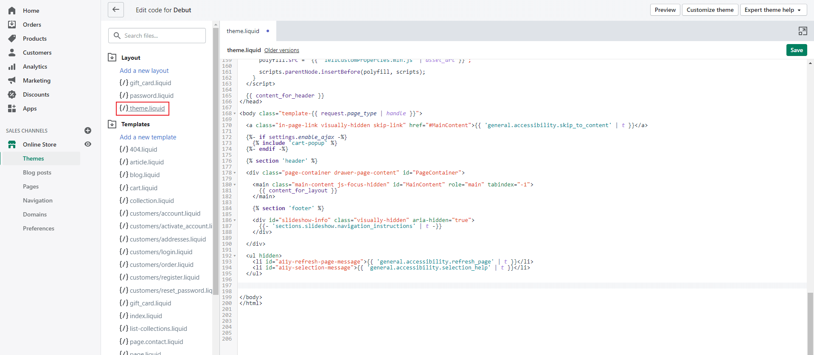The height and width of the screenshot is (355, 814).
Task: Open collection.liquid template
Action: (x=147, y=201)
